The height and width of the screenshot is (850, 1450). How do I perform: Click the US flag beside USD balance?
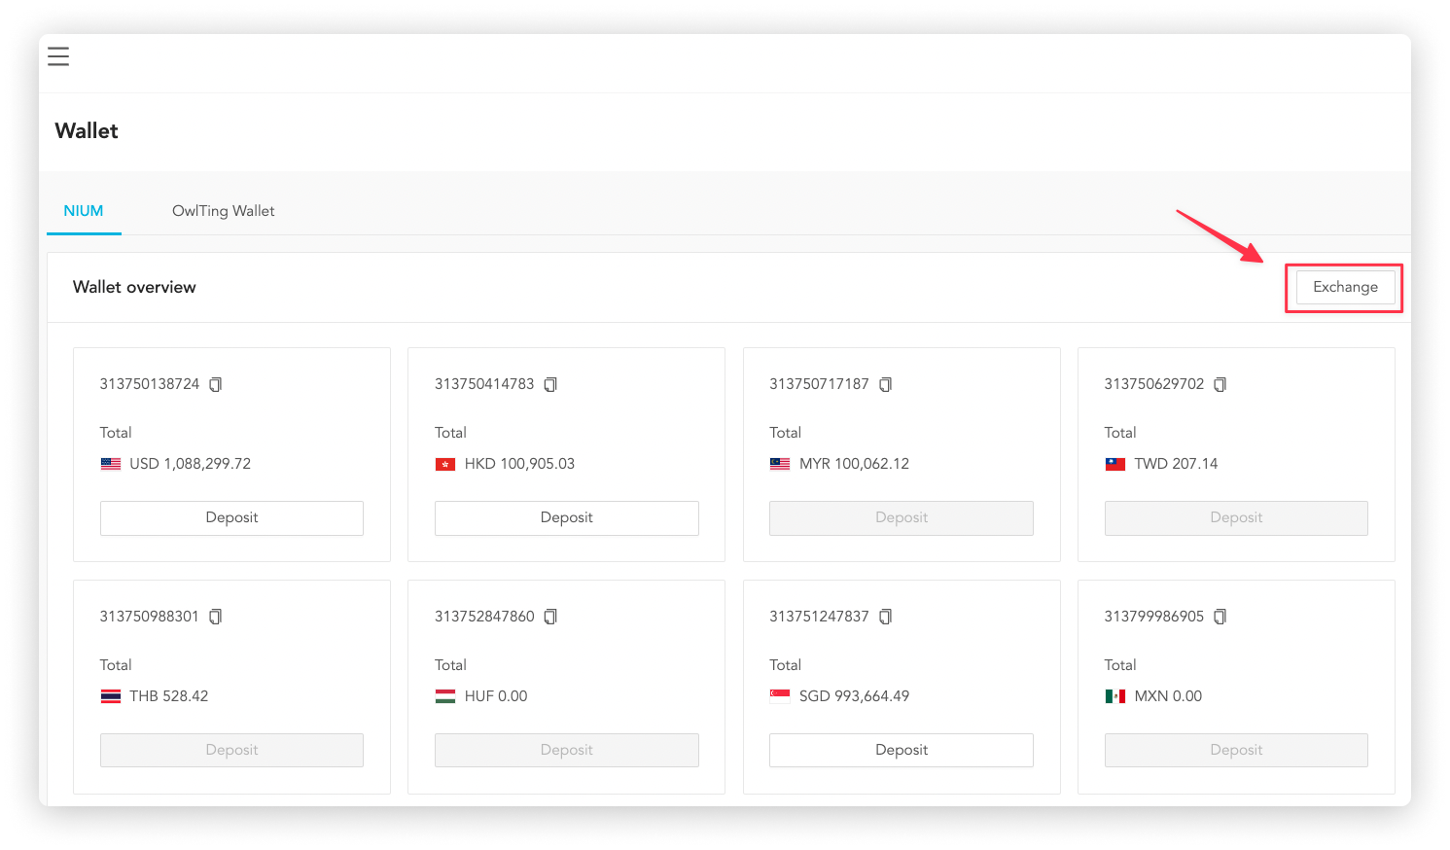point(111,464)
